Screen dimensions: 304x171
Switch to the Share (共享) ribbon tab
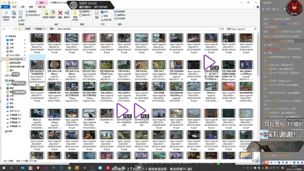pyautogui.click(x=22, y=7)
